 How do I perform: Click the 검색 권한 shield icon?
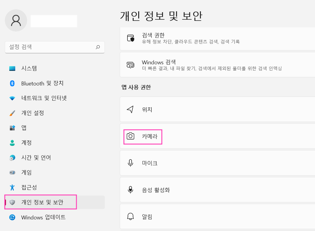130,38
